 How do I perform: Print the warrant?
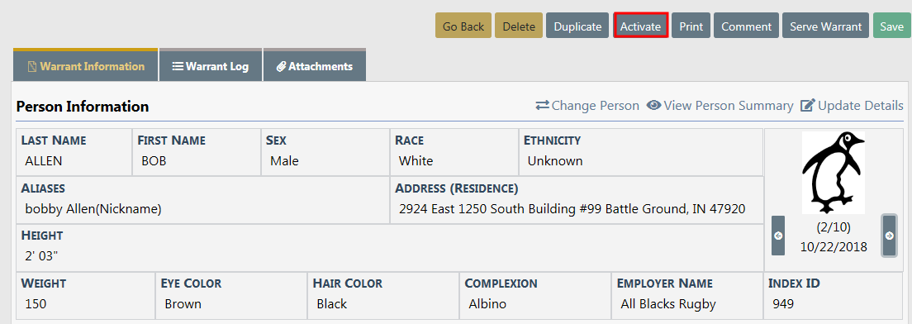[x=691, y=26]
